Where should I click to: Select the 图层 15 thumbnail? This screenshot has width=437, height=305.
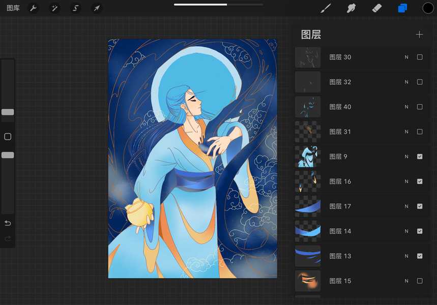pos(308,281)
